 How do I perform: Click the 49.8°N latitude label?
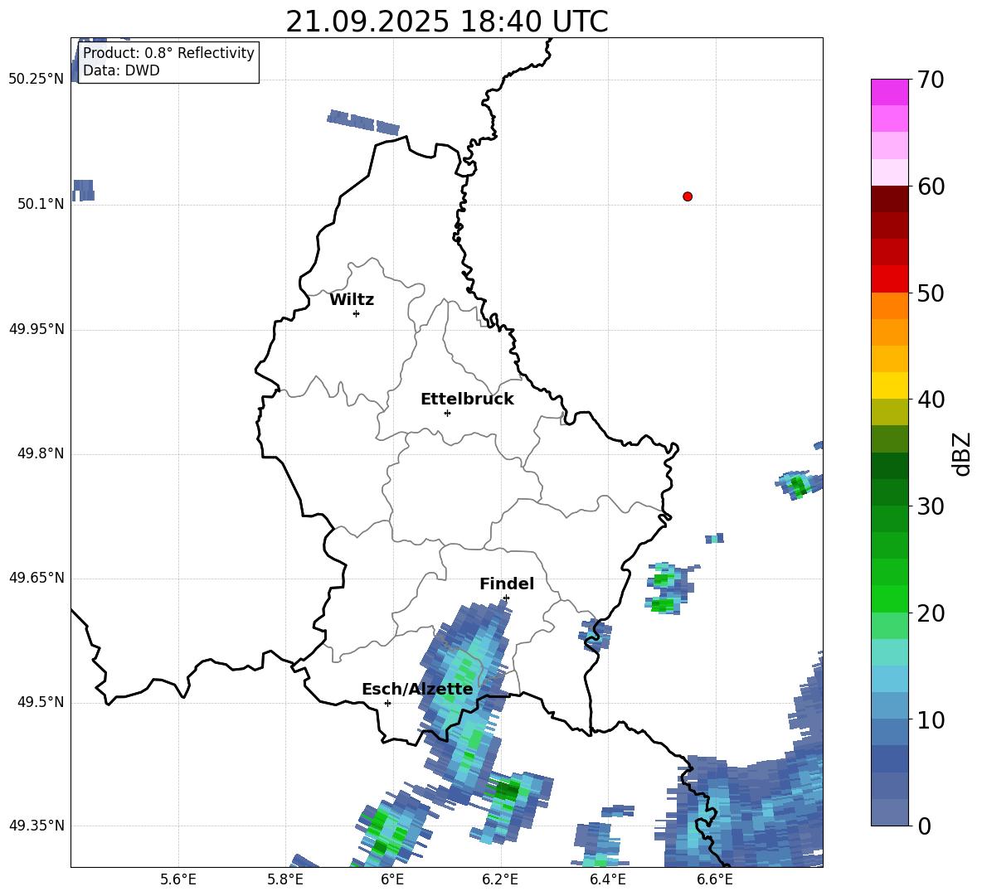point(41,453)
